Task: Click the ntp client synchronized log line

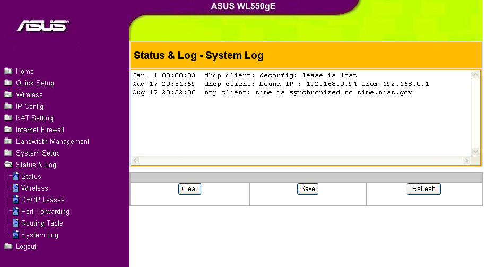Action: point(272,92)
